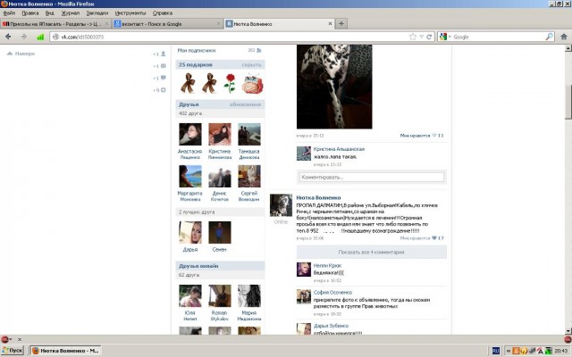Like the missing dalmatian post with 17 likes

[422, 238]
